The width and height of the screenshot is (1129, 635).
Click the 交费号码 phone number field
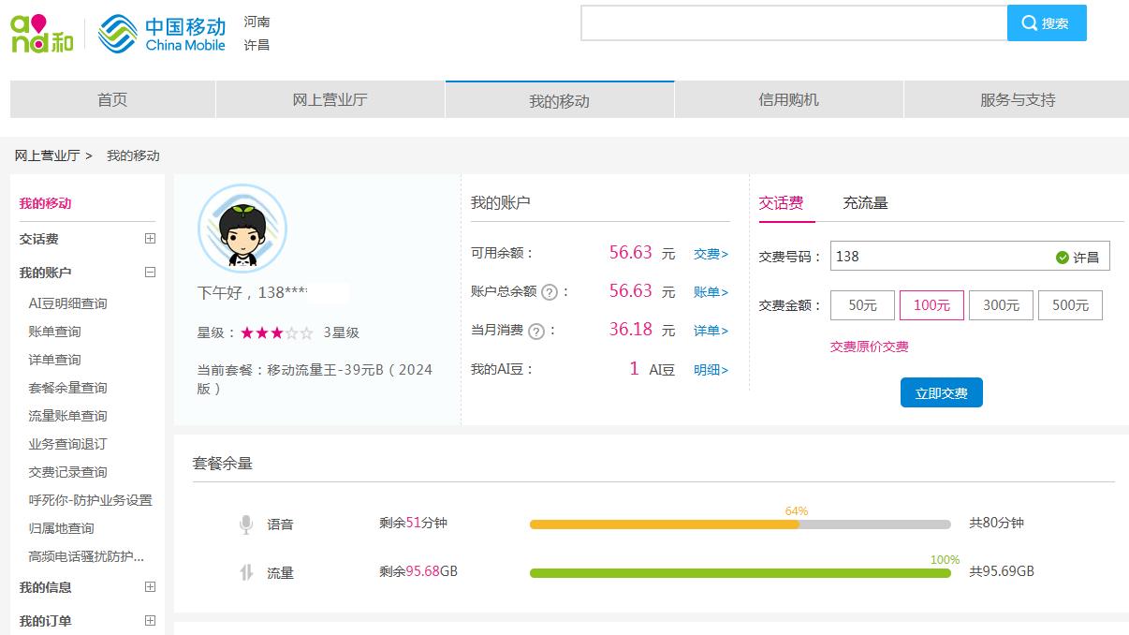936,257
